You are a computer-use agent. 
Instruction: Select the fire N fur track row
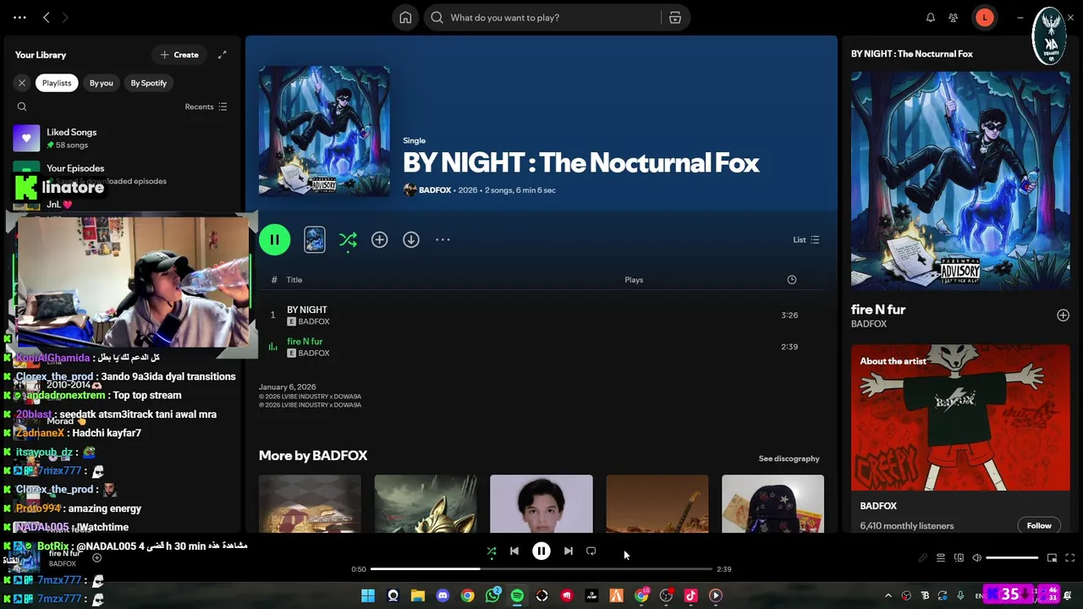point(541,347)
